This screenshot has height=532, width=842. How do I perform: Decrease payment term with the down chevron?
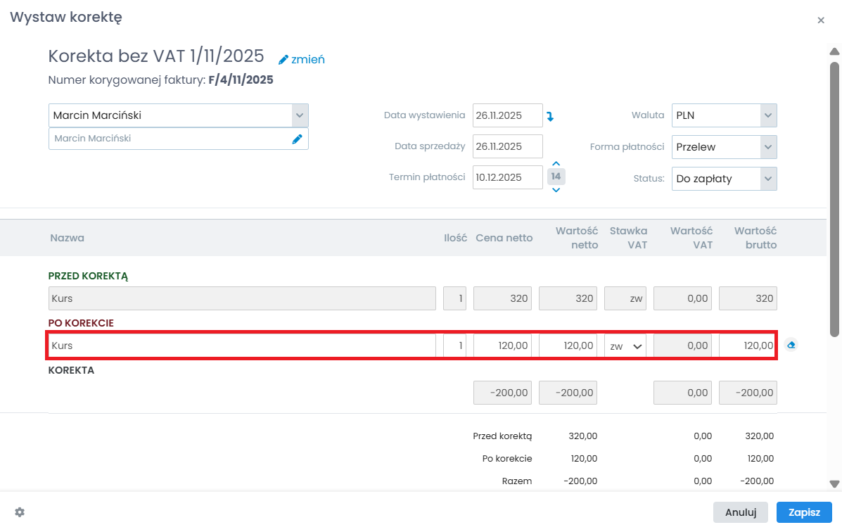[x=556, y=189]
